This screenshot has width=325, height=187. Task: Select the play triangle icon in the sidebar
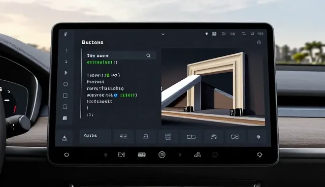(x=66, y=73)
